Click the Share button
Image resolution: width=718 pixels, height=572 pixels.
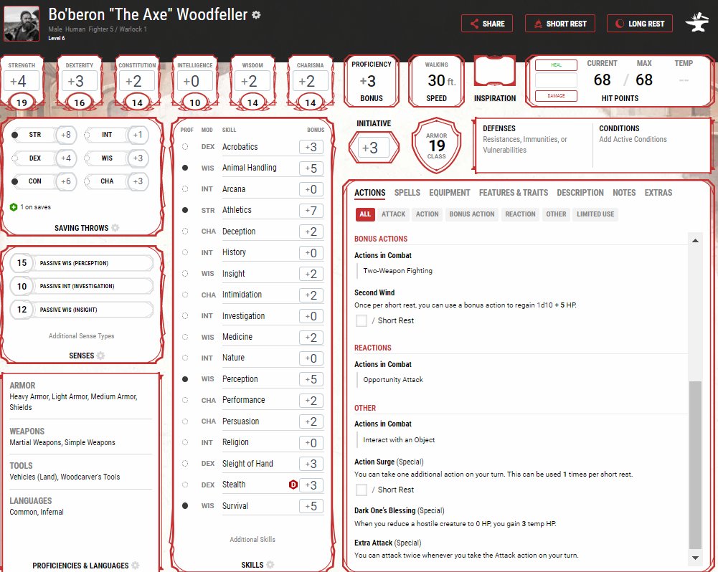point(487,24)
